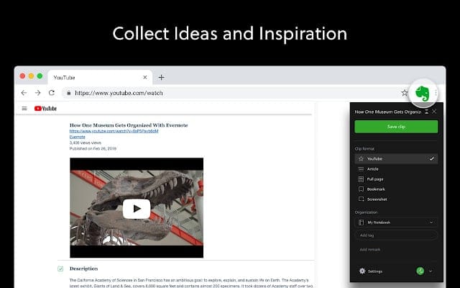This screenshot has width=460, height=288.
Task: Bookmark the page with the star icon
Action: tap(405, 93)
